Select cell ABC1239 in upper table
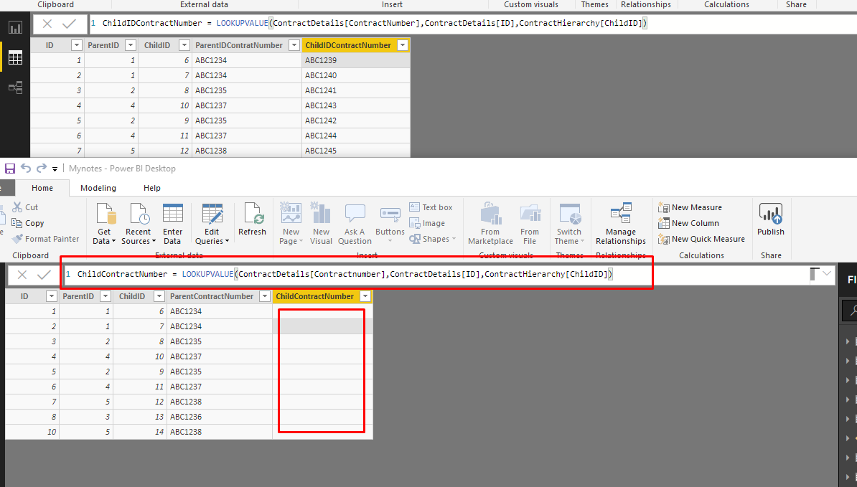857x487 pixels. [356, 60]
